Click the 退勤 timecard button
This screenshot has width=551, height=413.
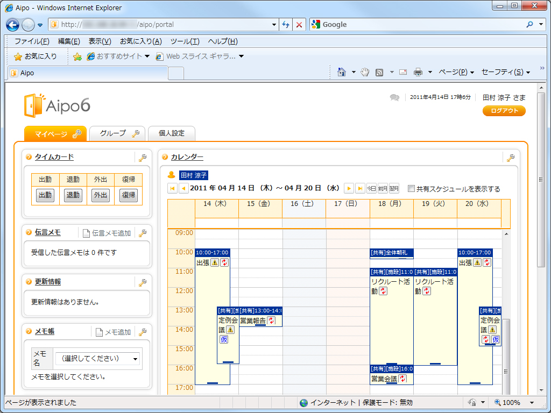(x=73, y=195)
